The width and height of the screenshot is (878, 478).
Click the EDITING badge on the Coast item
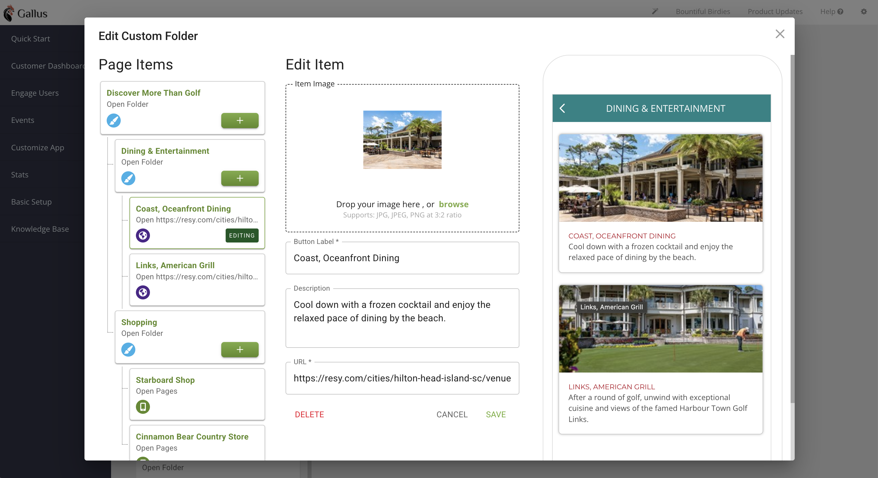click(242, 235)
